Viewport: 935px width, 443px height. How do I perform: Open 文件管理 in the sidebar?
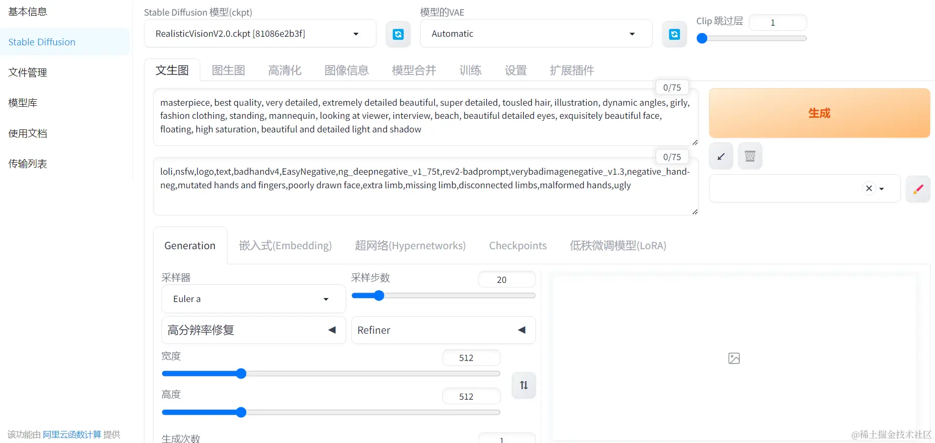(x=28, y=72)
